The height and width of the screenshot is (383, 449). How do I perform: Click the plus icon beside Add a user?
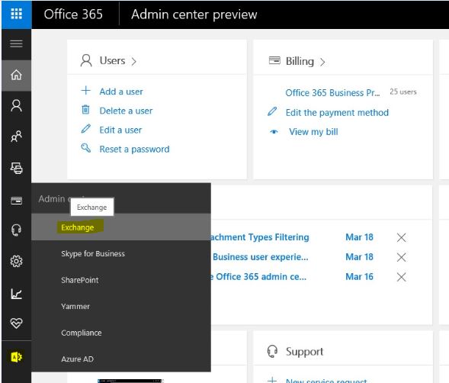pyautogui.click(x=85, y=91)
